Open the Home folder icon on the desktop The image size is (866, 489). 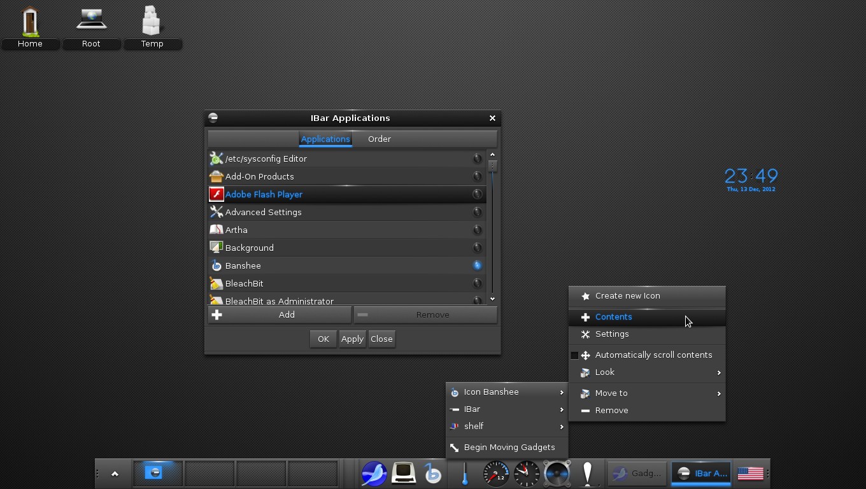coord(30,21)
